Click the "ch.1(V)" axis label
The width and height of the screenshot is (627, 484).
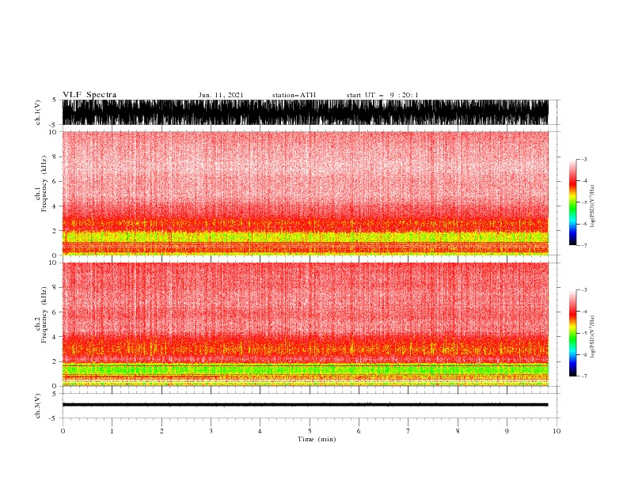(x=38, y=112)
